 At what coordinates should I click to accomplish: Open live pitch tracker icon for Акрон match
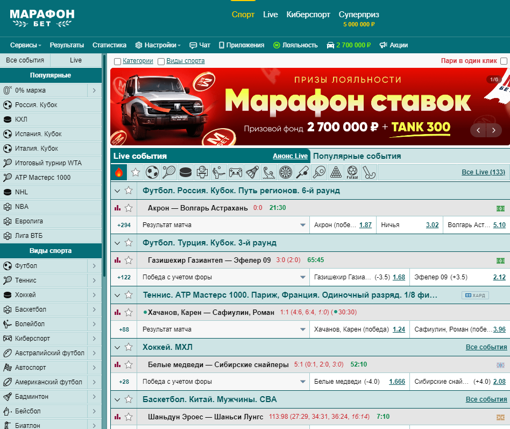point(500,208)
